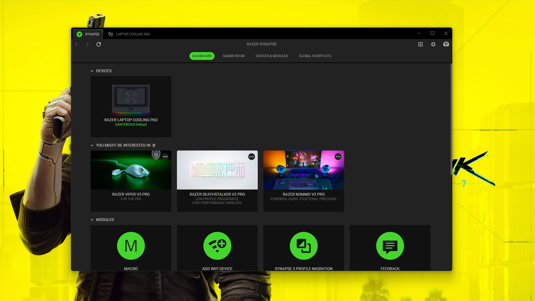Open more options on Razer Viper V3 Pro card

[x=165, y=157]
